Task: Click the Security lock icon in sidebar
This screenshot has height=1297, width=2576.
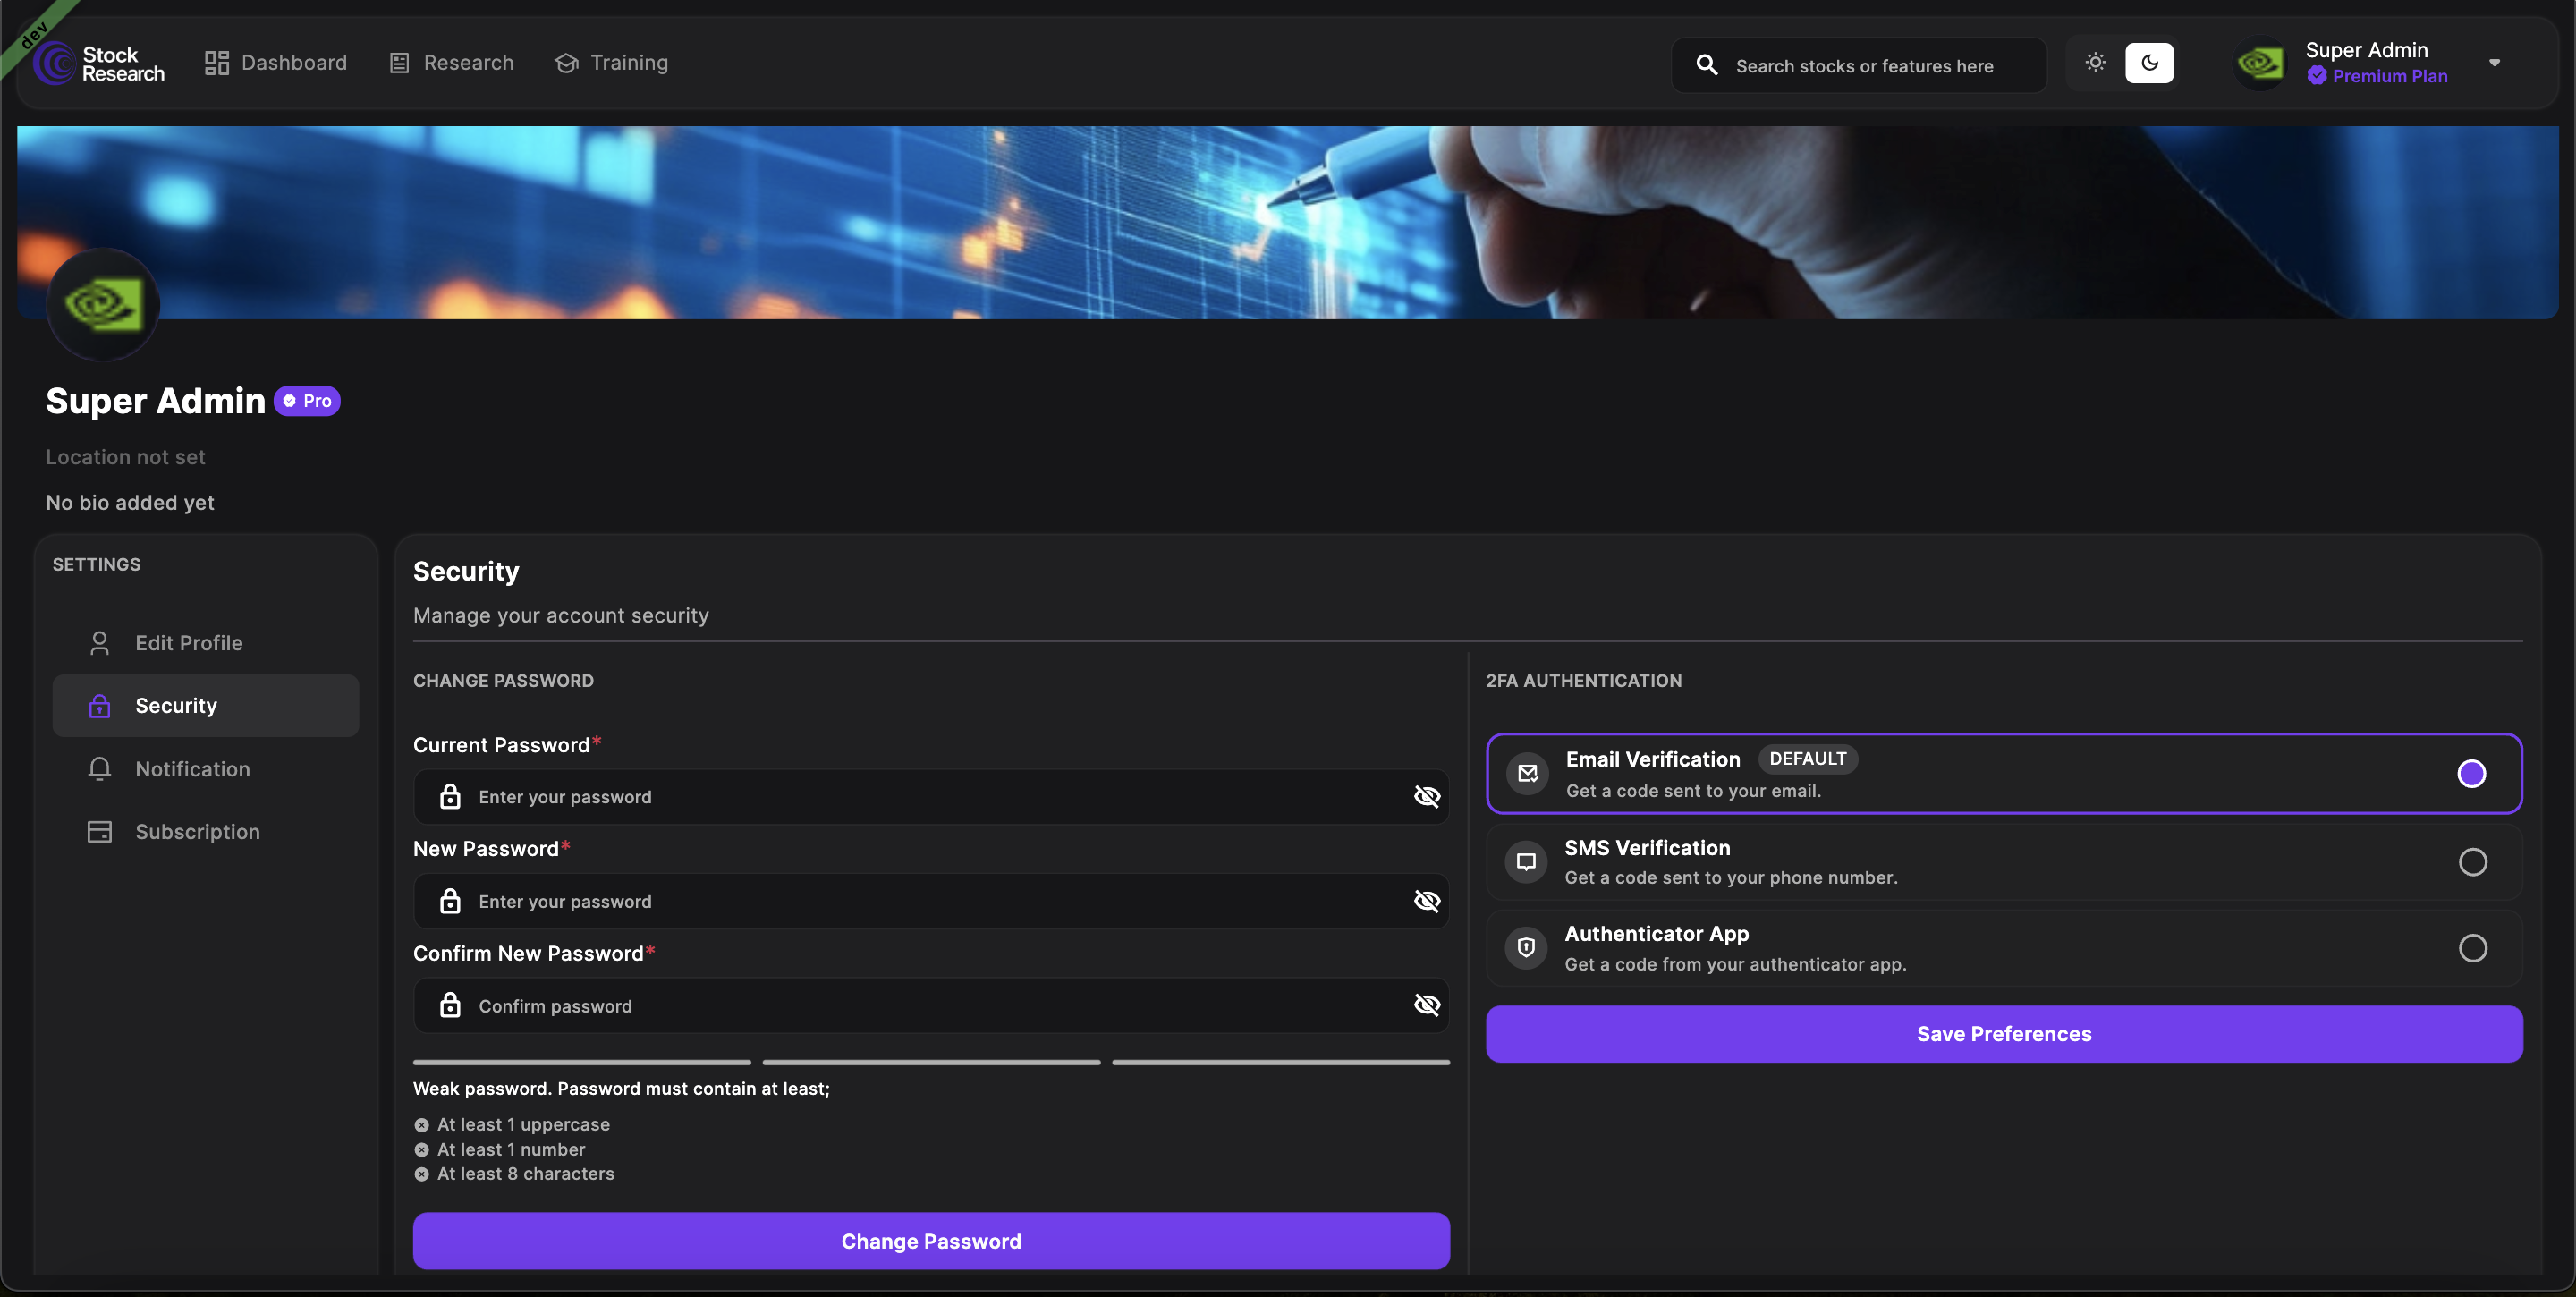Action: [x=99, y=706]
